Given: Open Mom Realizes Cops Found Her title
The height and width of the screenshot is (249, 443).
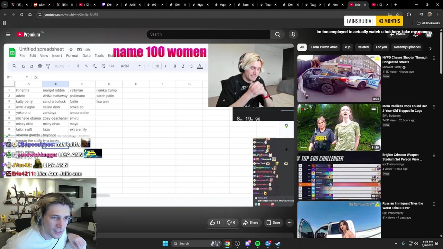Looking at the screenshot, I should 405,109.
